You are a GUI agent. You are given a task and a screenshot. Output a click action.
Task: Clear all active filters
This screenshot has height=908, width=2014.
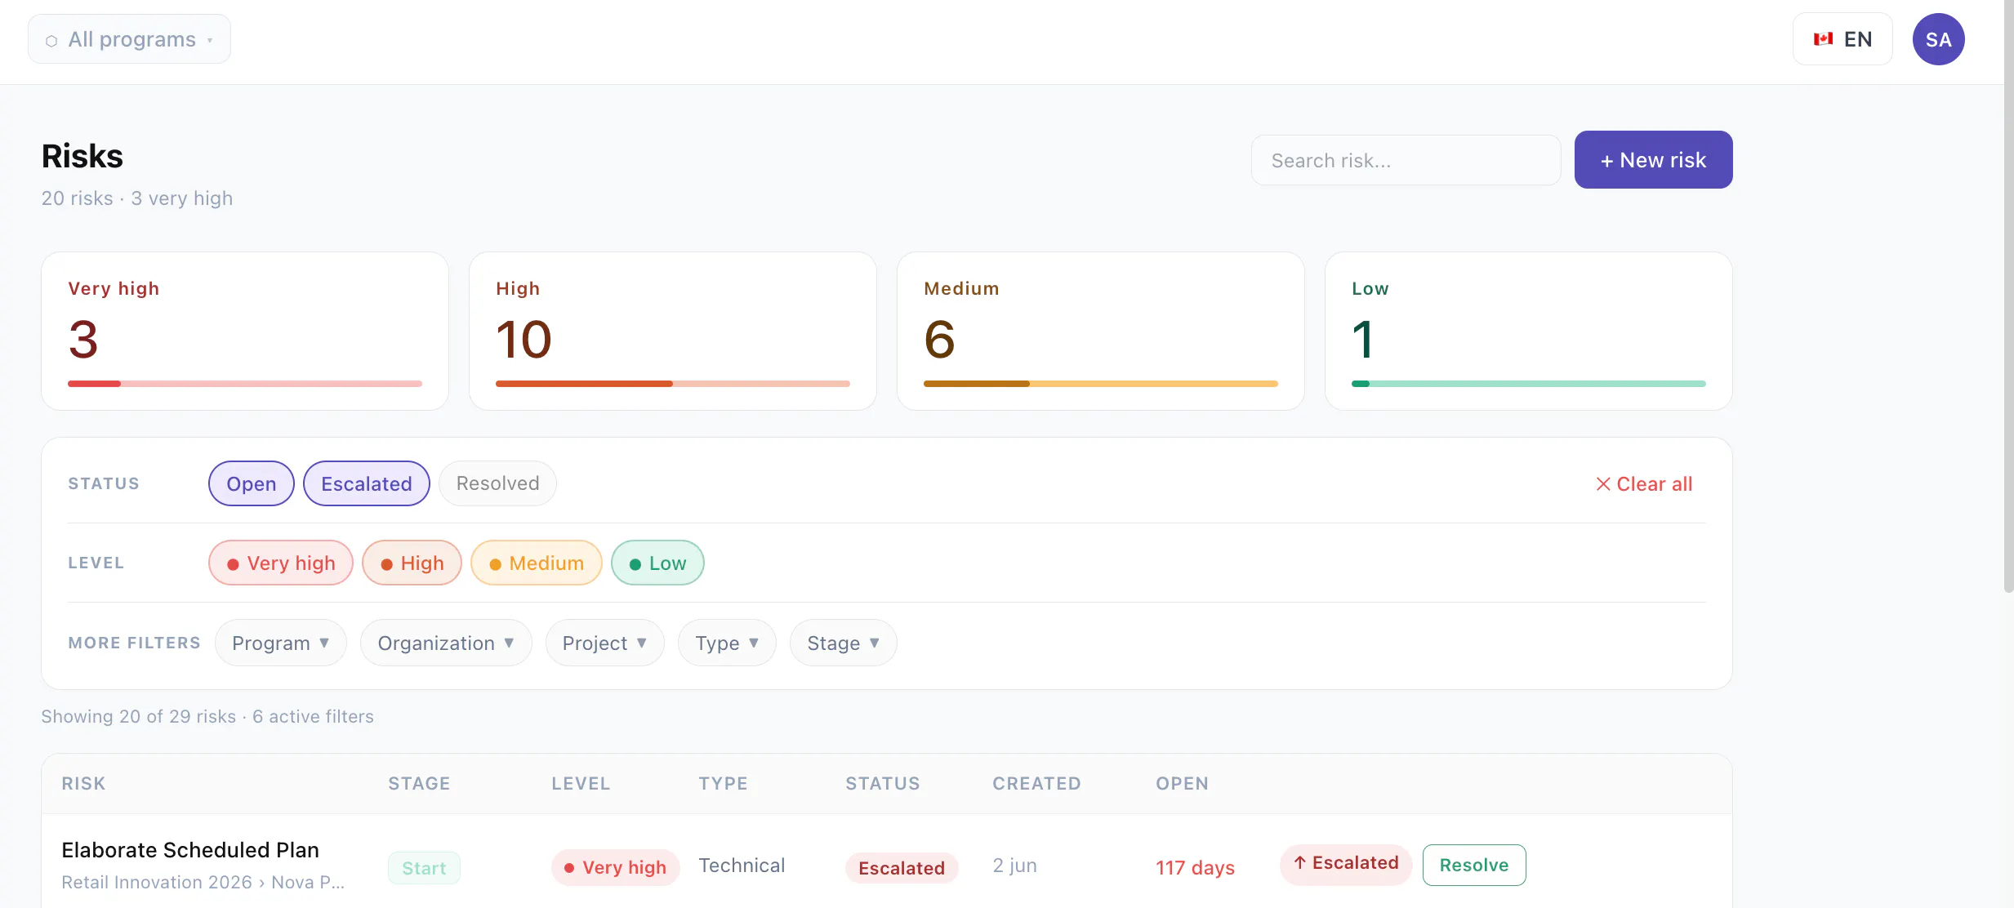1644,484
